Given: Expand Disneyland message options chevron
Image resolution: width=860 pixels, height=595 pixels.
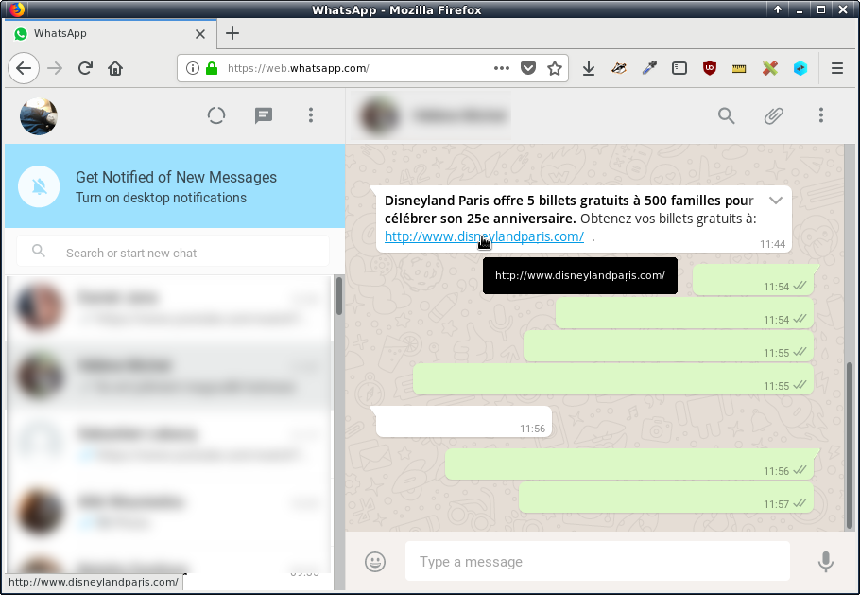Looking at the screenshot, I should [776, 201].
